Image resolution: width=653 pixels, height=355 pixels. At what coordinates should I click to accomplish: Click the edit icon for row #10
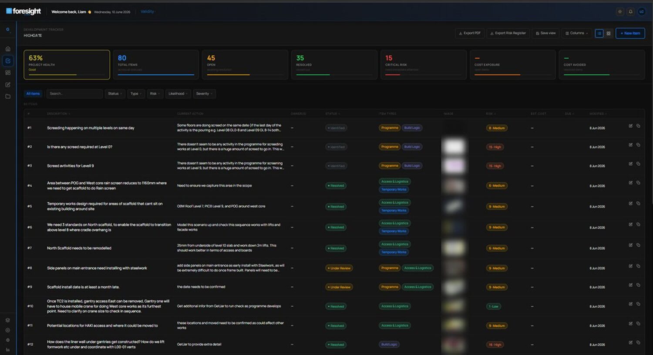(630, 304)
